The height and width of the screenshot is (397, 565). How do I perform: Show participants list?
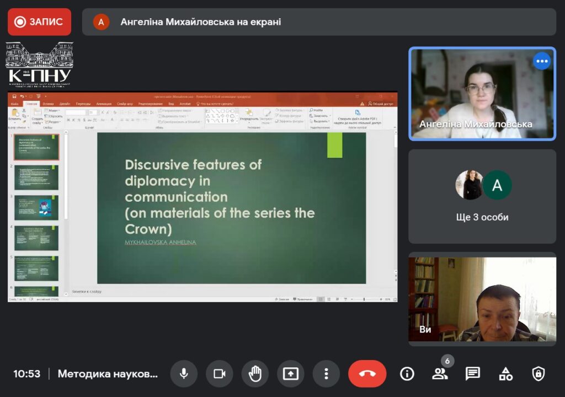click(x=440, y=374)
